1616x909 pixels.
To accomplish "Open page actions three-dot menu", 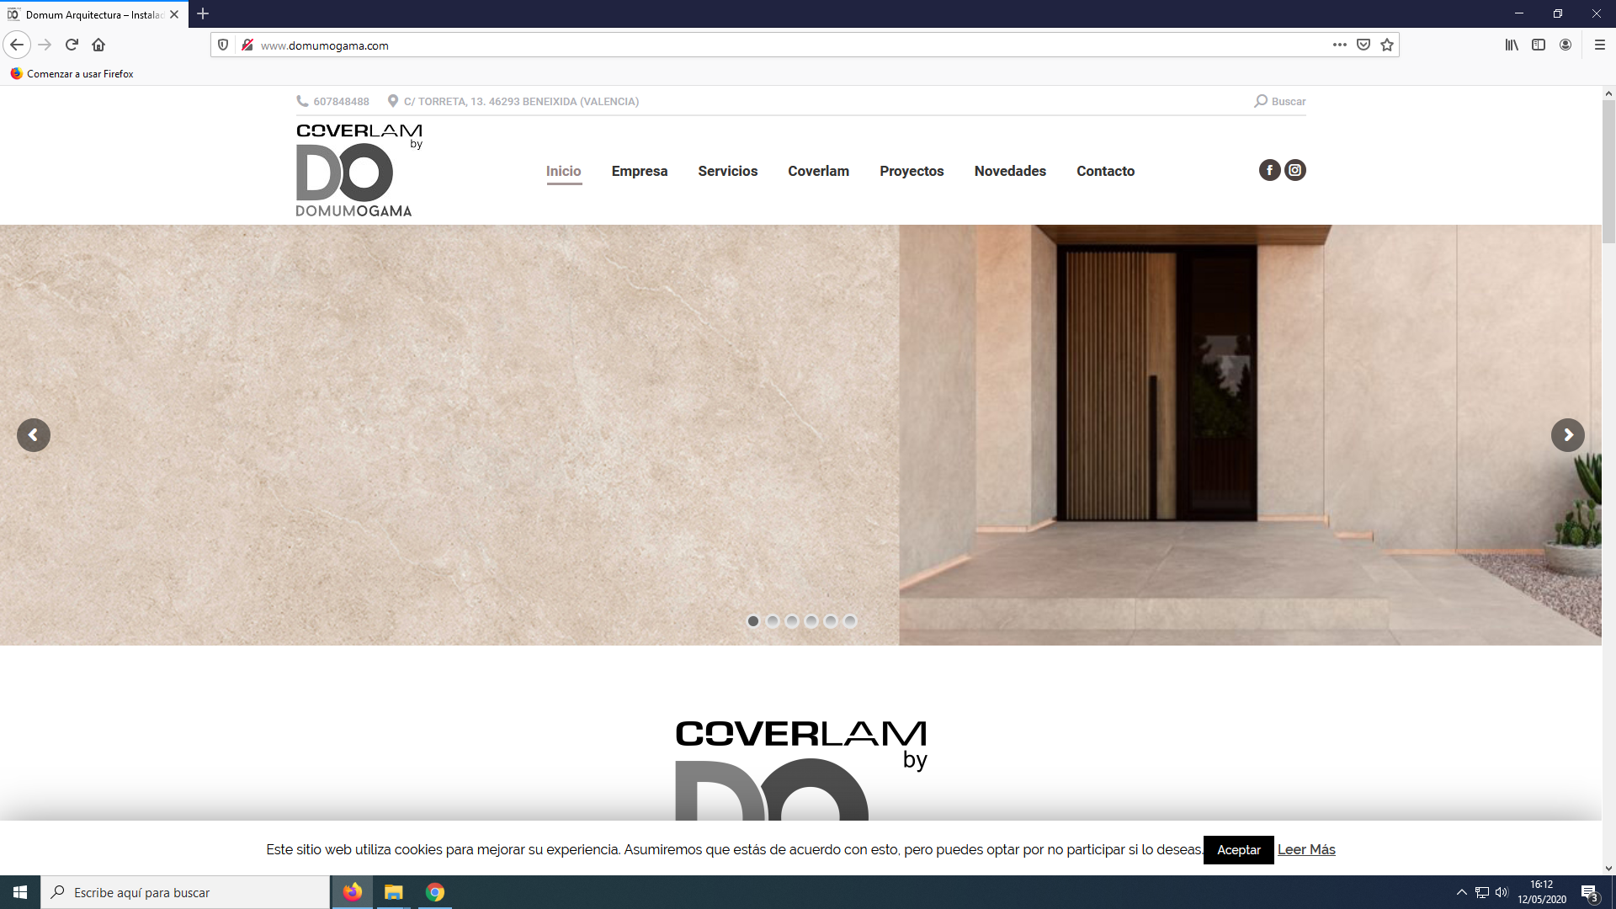I will point(1339,45).
